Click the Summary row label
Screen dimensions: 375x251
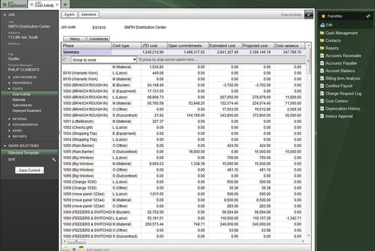pos(71,52)
